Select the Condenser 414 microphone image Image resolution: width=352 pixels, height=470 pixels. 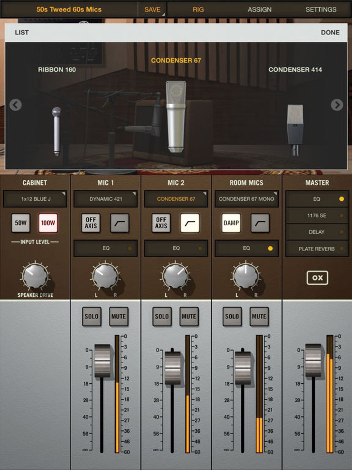(295, 126)
